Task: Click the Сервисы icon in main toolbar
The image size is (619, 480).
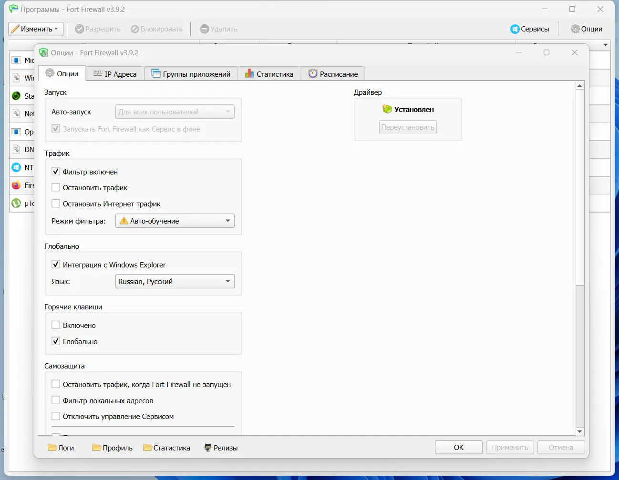Action: [x=515, y=29]
